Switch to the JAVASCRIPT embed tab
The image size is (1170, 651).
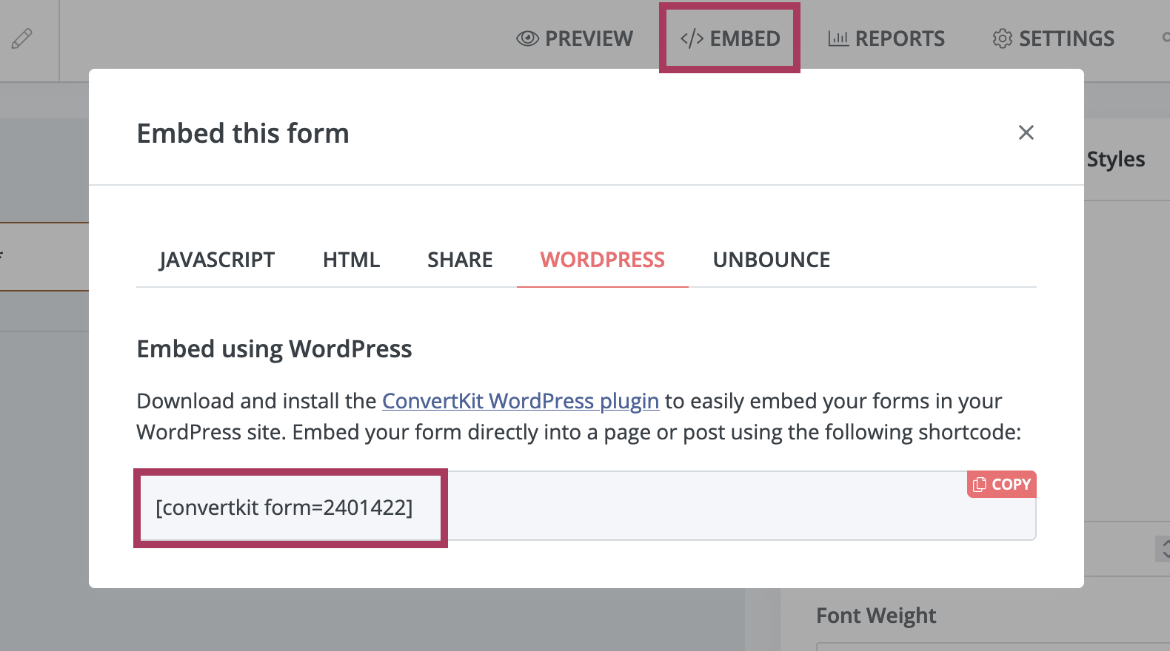click(216, 260)
